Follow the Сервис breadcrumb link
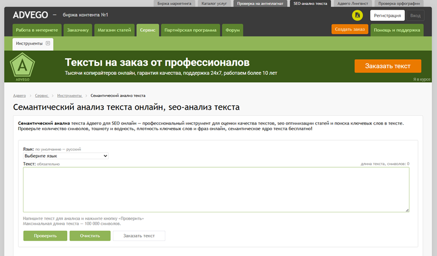437x256 pixels. 42,96
